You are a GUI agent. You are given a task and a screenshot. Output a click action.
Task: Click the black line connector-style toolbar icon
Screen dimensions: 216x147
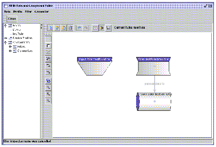tap(109, 28)
